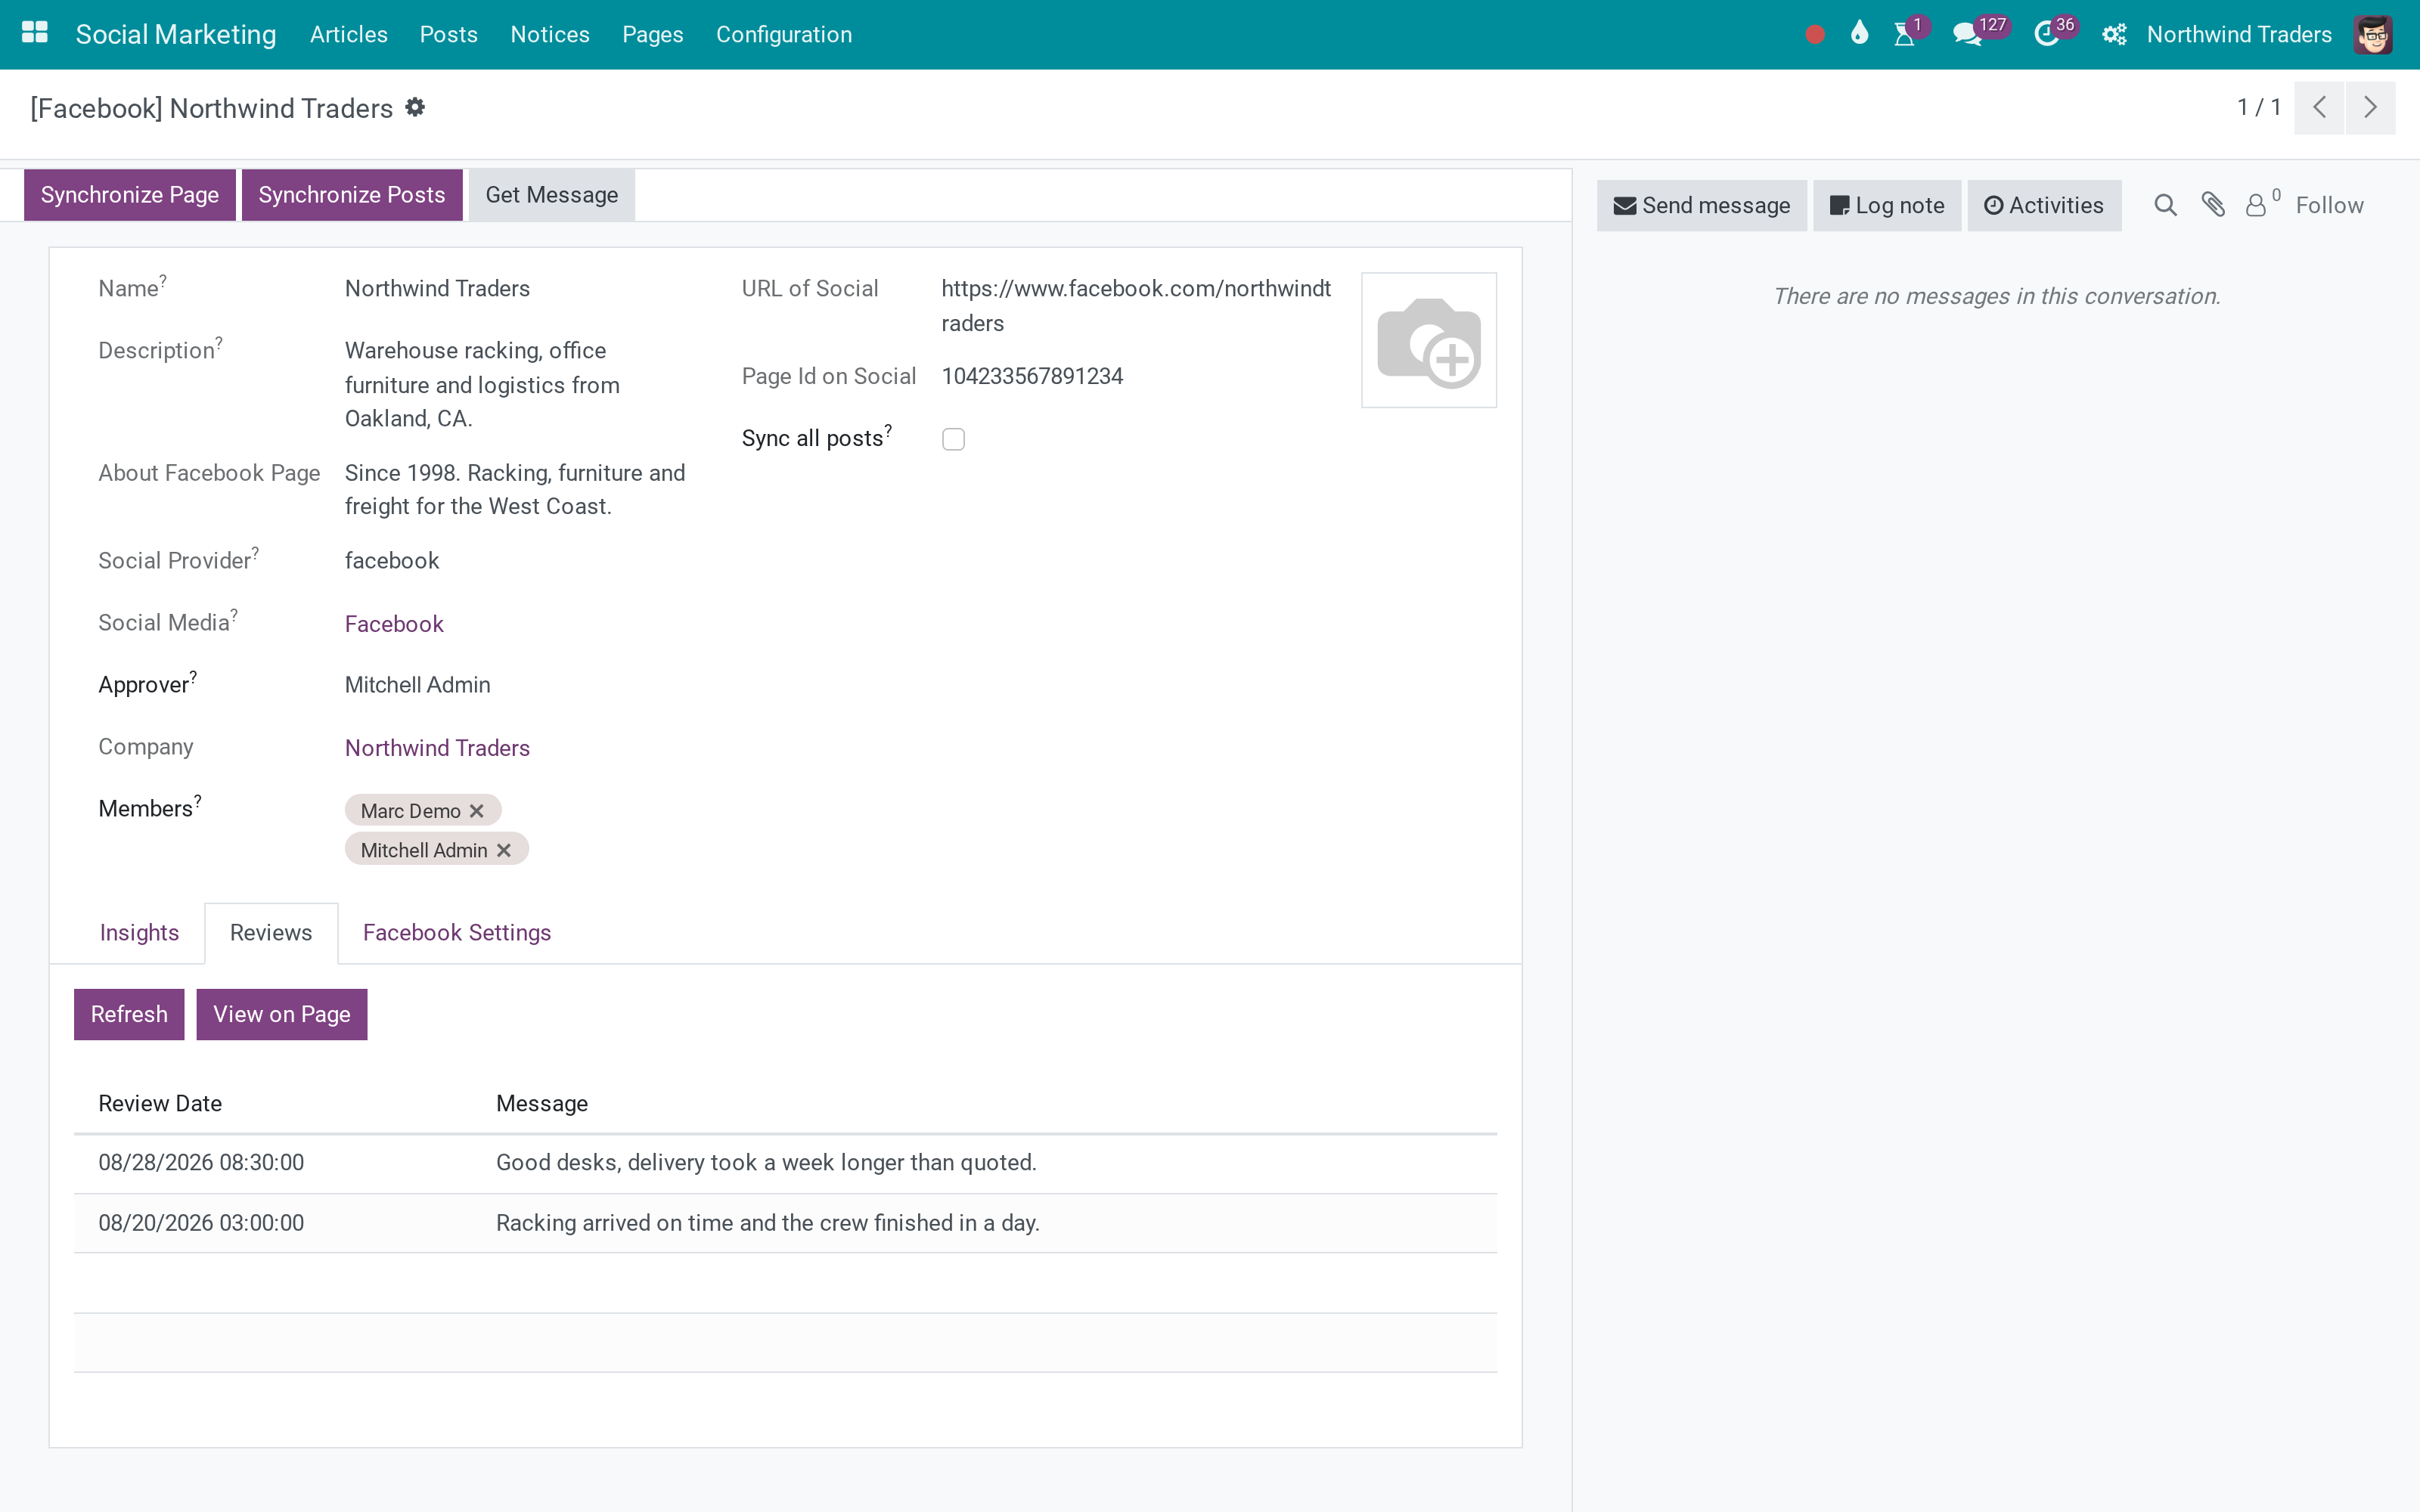Click the Social Marketing app title
The image size is (2420, 1512).
(x=176, y=35)
